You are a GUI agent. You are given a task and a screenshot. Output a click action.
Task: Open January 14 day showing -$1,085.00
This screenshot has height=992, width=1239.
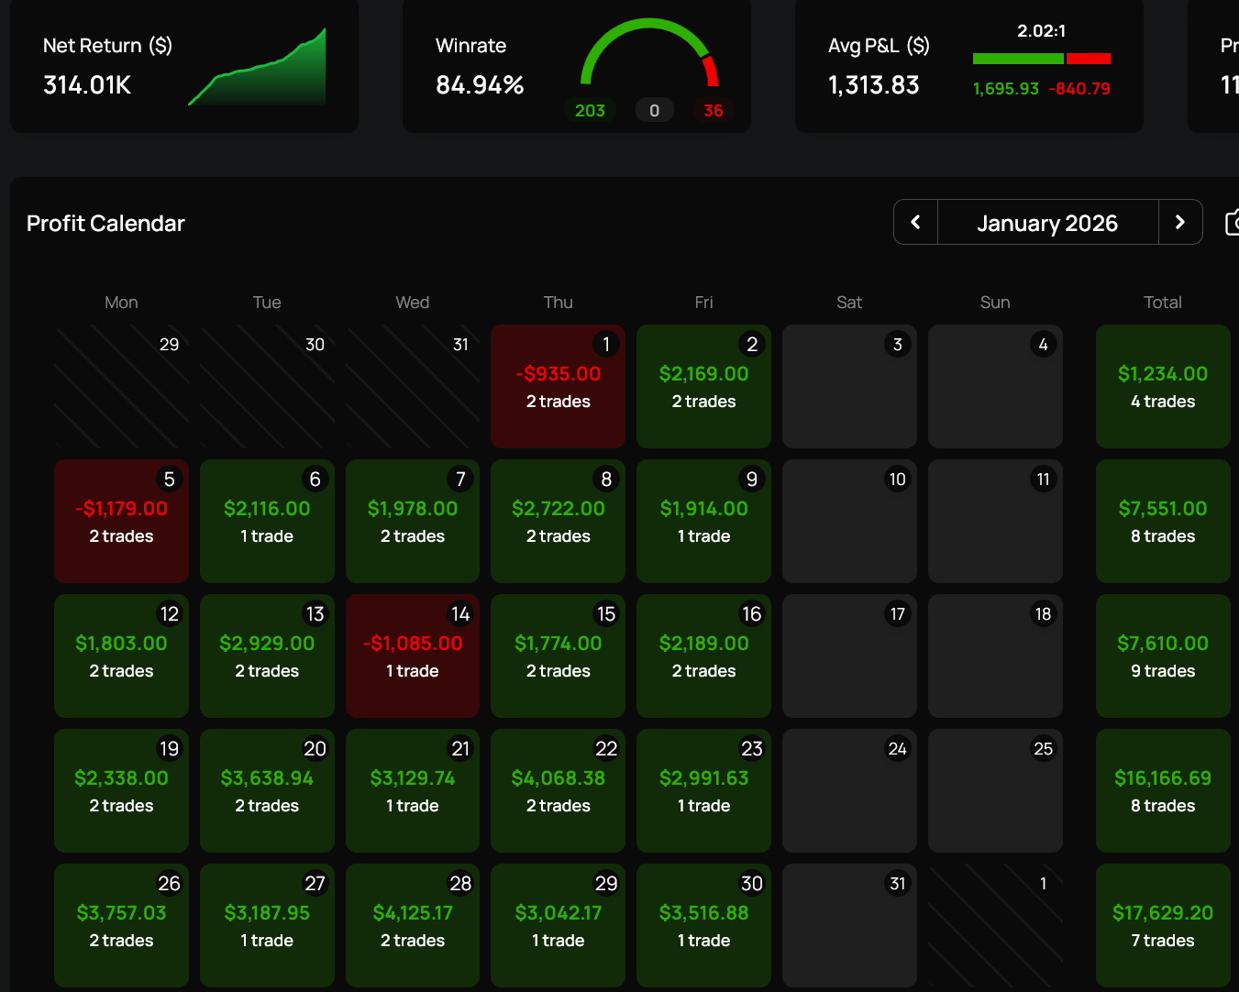click(413, 656)
